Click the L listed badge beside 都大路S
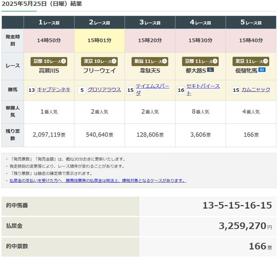The image size is (278, 259). tap(210, 70)
